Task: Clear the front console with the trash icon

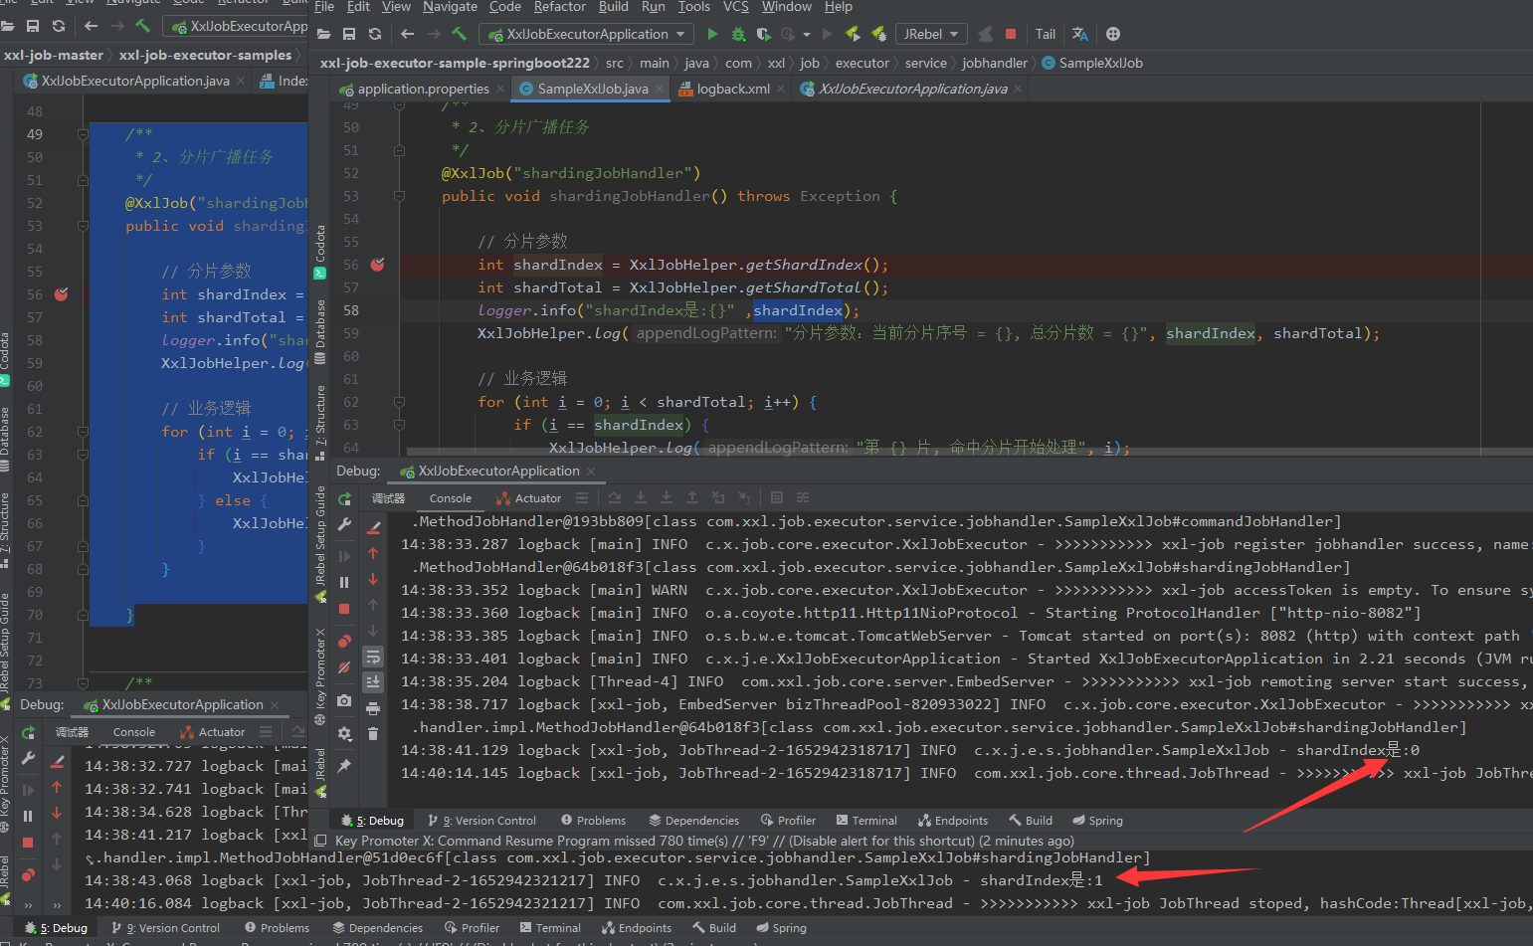Action: [373, 734]
